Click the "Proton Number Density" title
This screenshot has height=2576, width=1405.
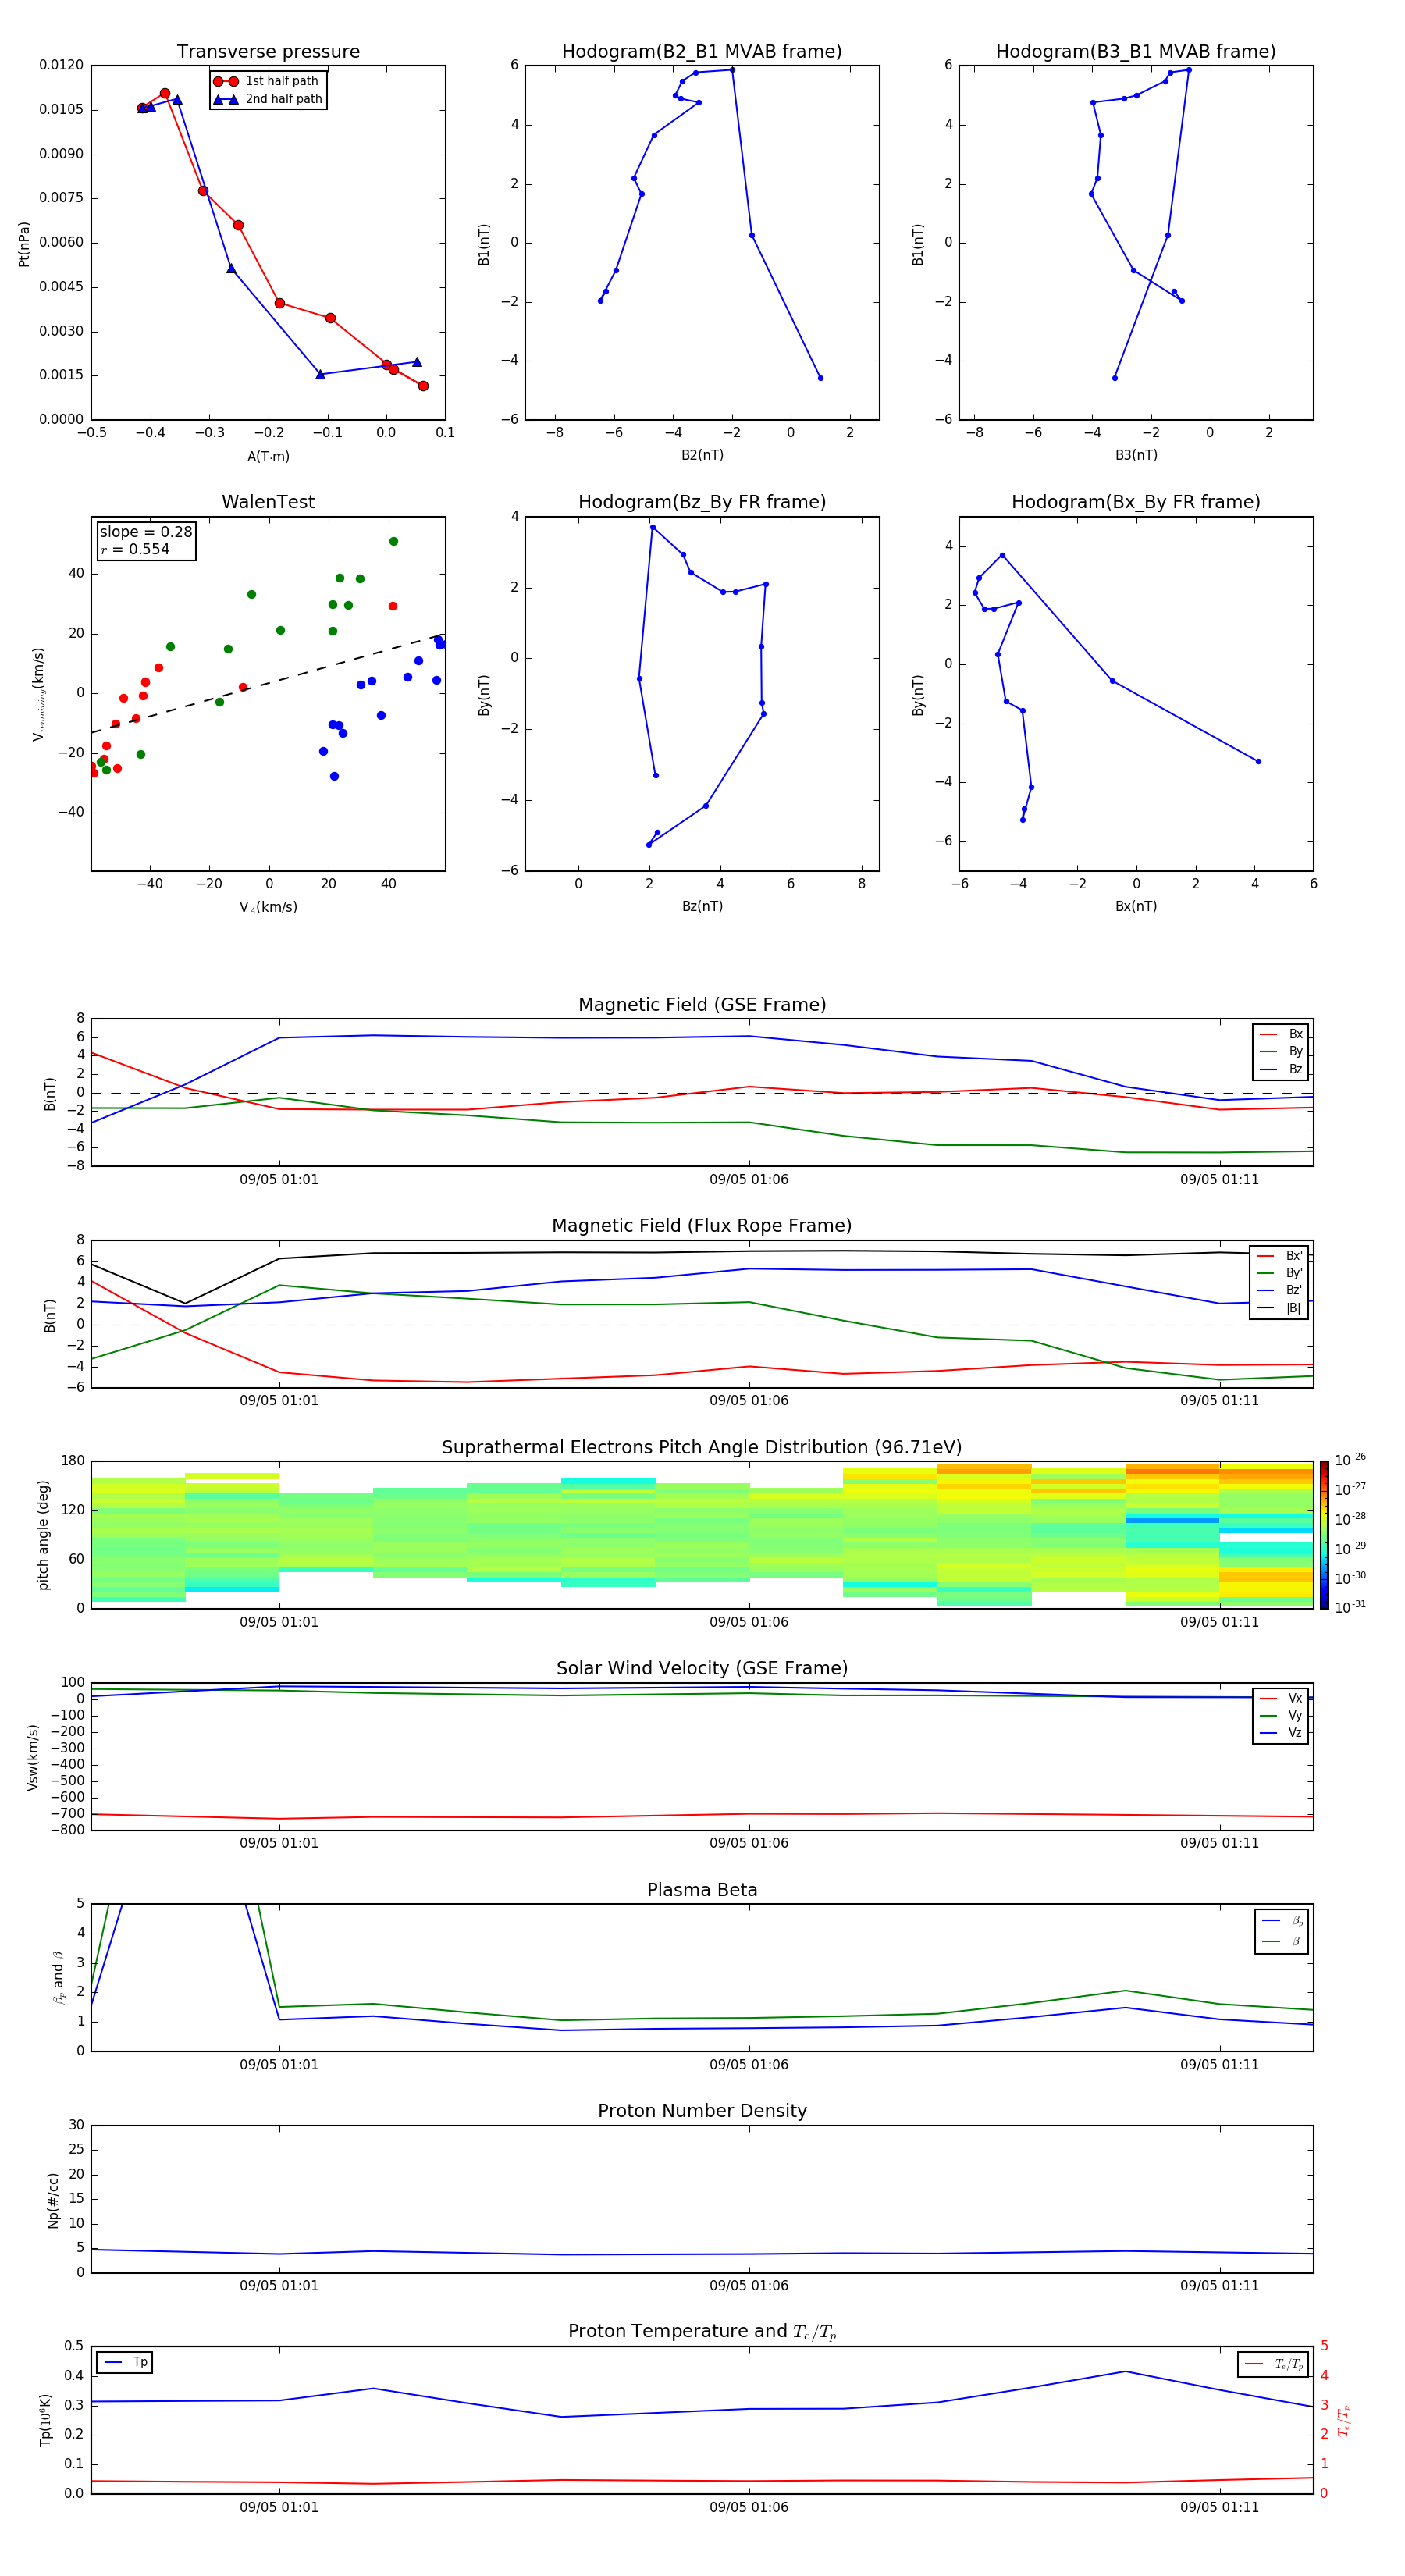coord(702,2110)
